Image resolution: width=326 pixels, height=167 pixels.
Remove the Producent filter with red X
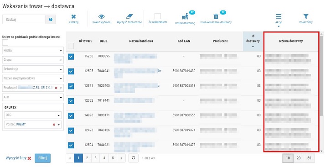point(56,88)
